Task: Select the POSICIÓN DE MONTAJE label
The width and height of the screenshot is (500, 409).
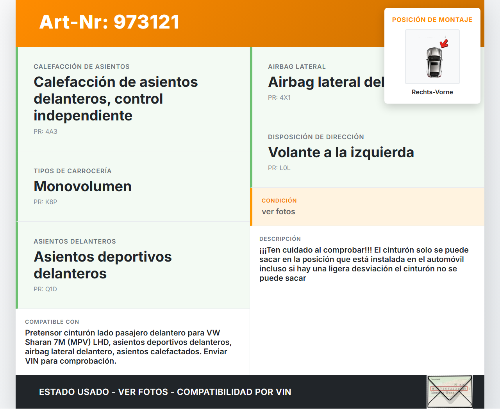Action: tap(432, 20)
